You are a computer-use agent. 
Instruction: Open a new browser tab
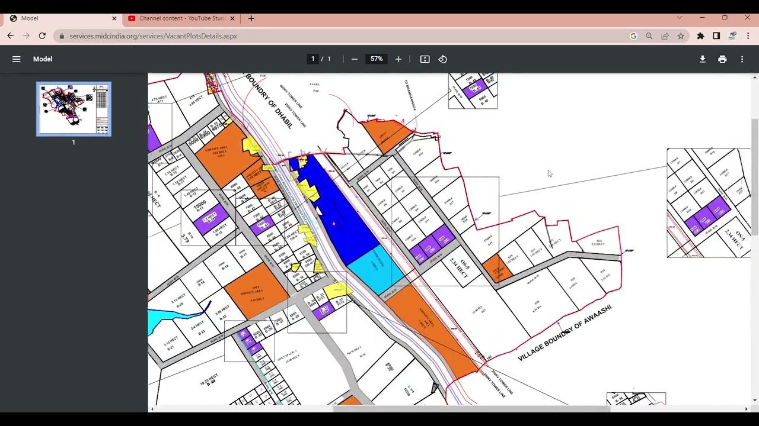251,18
